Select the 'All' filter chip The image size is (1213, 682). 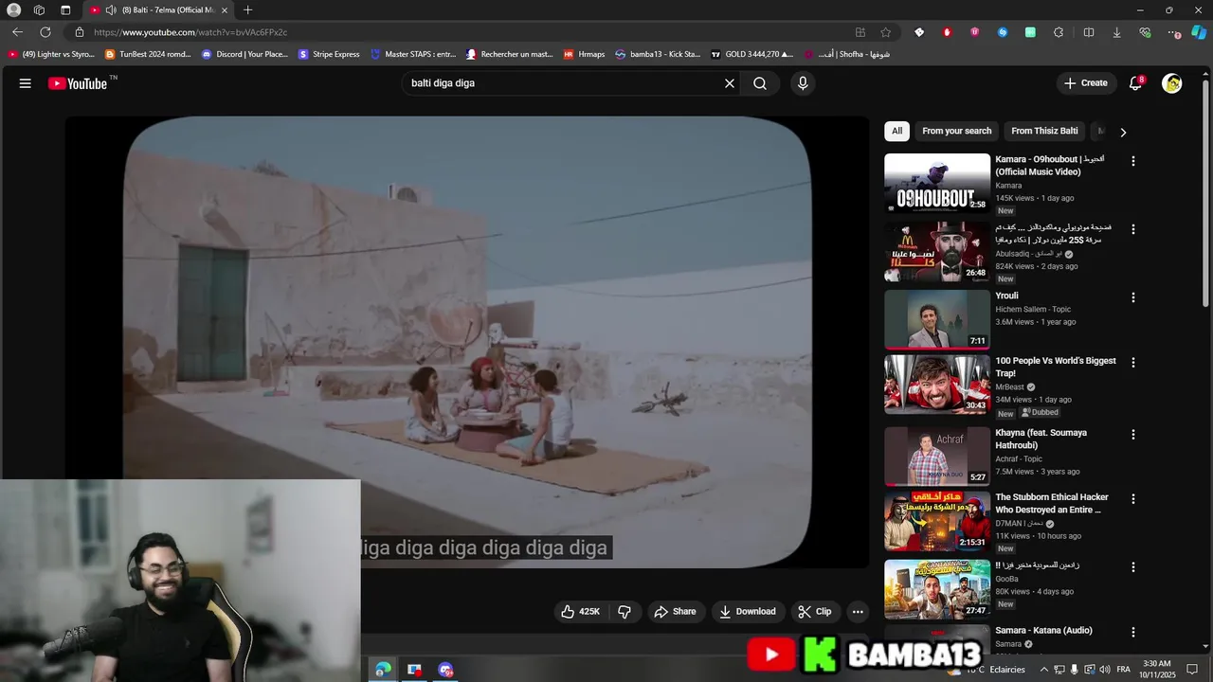coord(896,131)
